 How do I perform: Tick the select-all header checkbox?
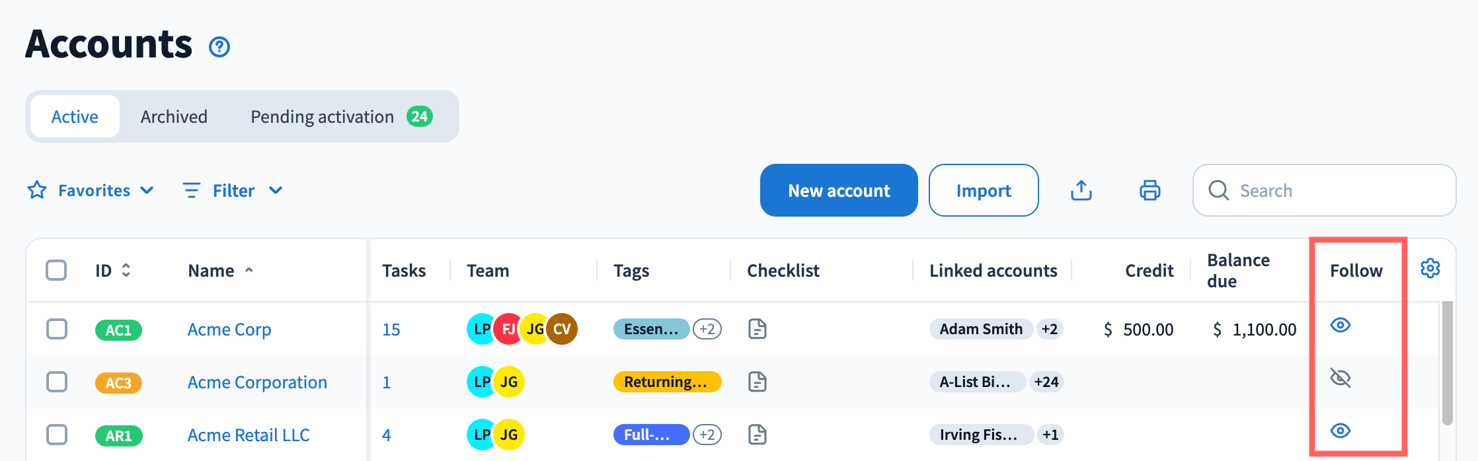click(x=56, y=270)
